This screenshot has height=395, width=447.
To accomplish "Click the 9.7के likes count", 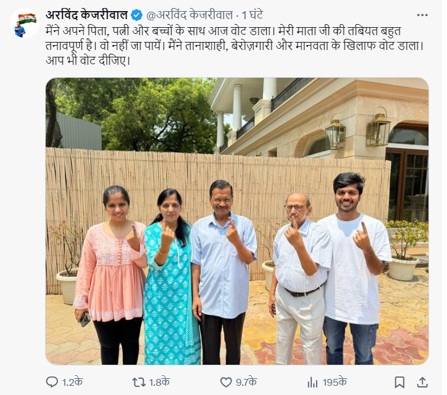I will tap(246, 382).
